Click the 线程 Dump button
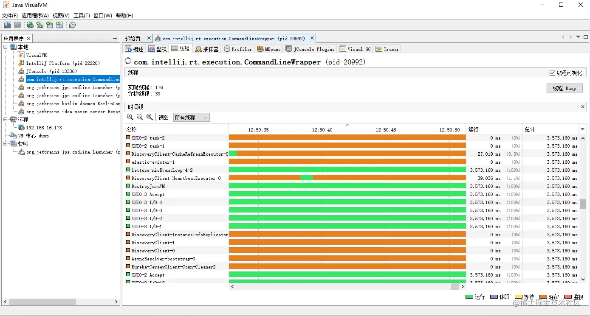590x316 pixels. 565,88
